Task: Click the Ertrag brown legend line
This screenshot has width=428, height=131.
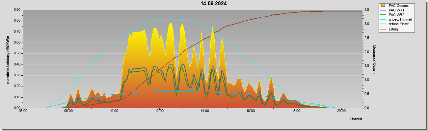Action: (x=383, y=29)
